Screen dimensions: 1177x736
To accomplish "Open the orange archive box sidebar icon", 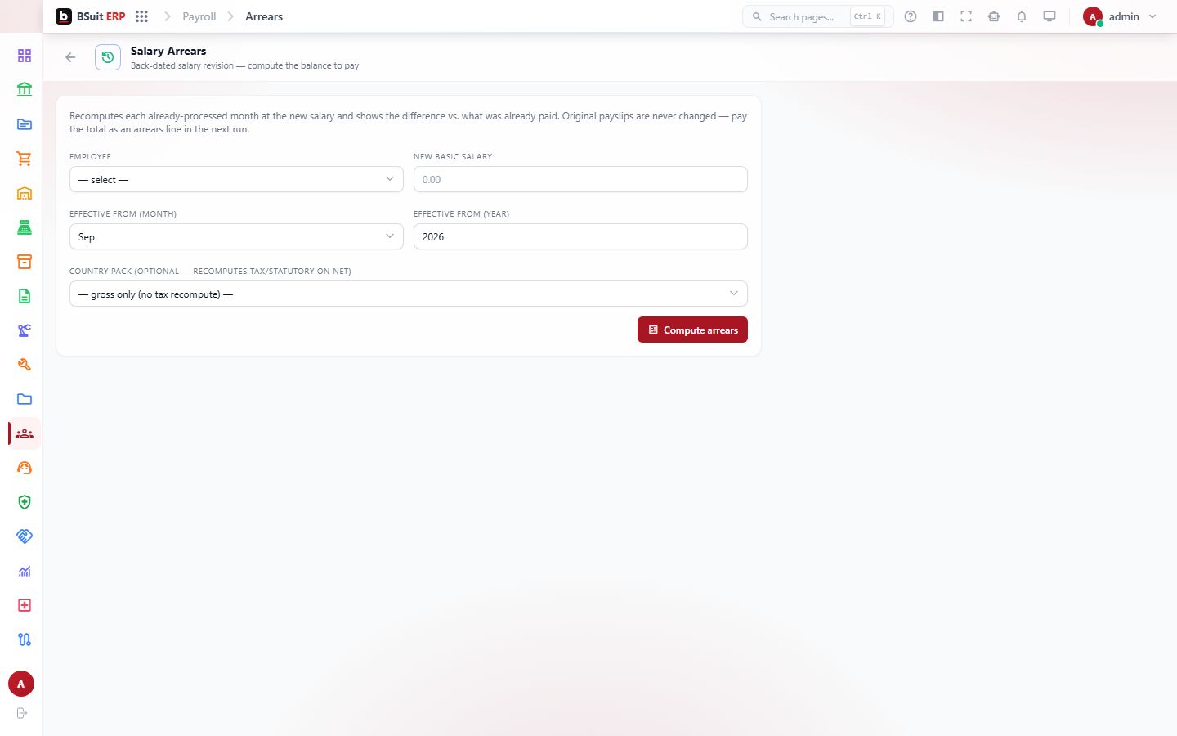I will coord(25,262).
